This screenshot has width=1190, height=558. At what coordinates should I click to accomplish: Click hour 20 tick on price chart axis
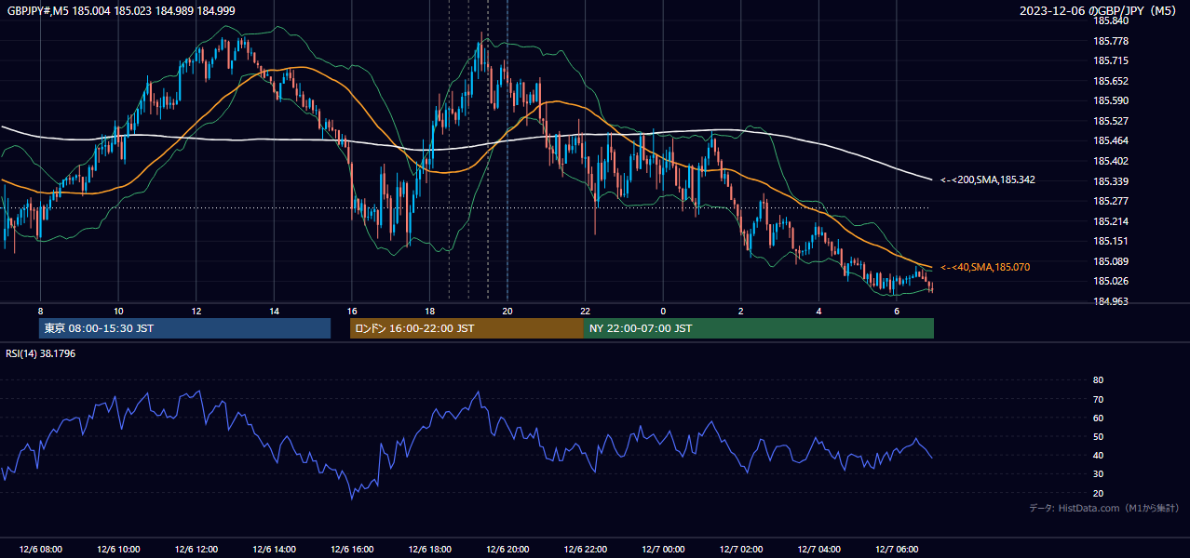click(x=507, y=311)
